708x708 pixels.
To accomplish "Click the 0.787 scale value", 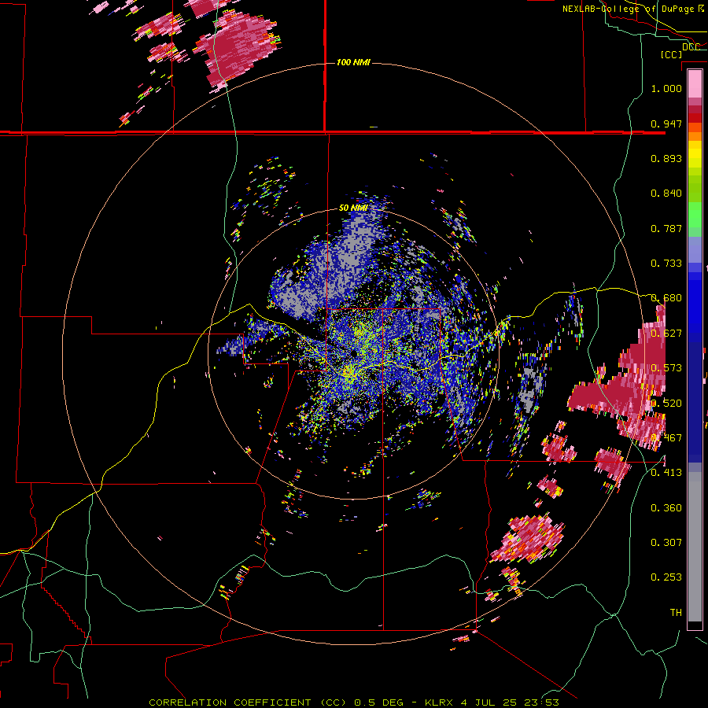I will coord(666,228).
